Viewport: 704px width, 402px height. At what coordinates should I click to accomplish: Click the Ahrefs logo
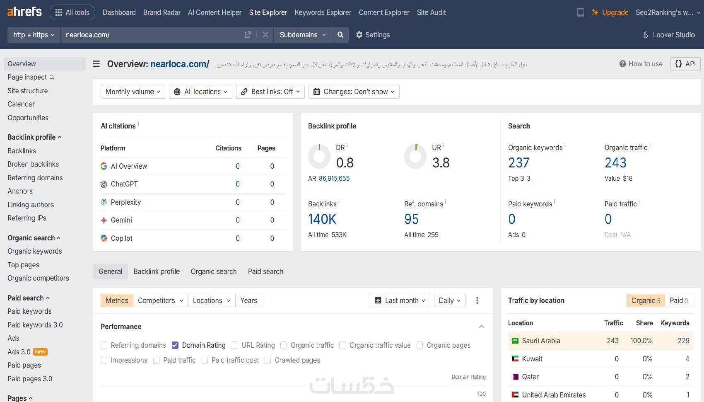click(24, 12)
